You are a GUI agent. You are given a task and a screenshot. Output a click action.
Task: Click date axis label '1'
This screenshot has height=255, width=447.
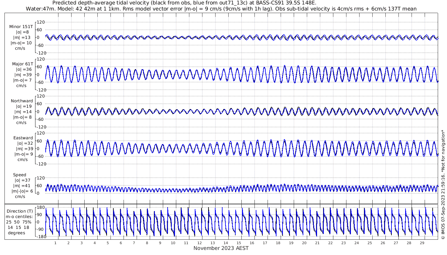point(55,243)
